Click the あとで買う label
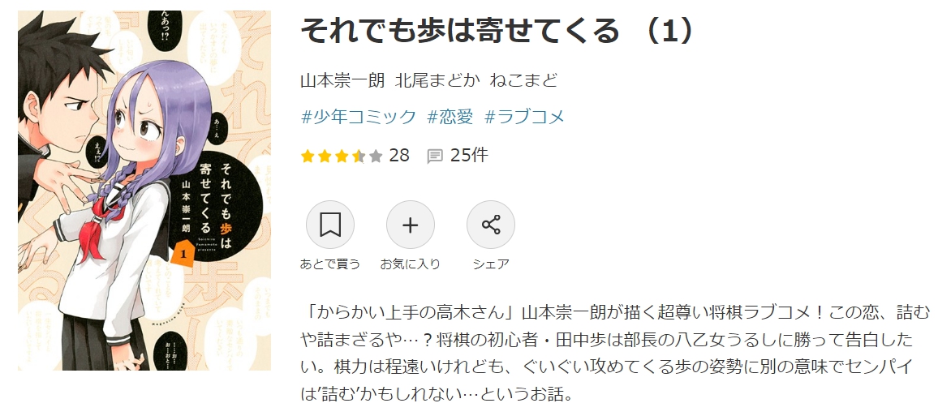The image size is (938, 416). (x=329, y=264)
